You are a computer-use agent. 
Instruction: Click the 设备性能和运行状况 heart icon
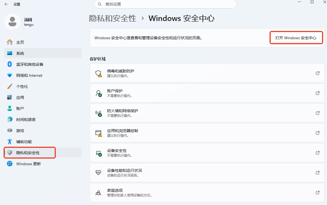coord(98,173)
